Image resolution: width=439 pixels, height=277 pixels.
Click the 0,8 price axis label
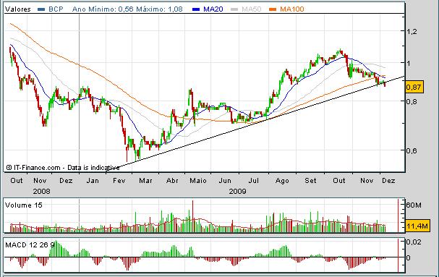tap(412, 101)
